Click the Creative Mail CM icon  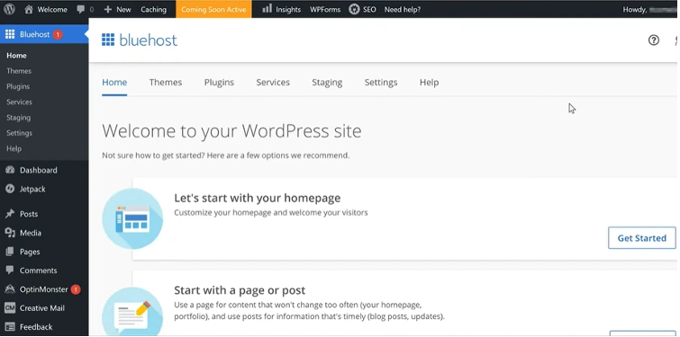(10, 308)
